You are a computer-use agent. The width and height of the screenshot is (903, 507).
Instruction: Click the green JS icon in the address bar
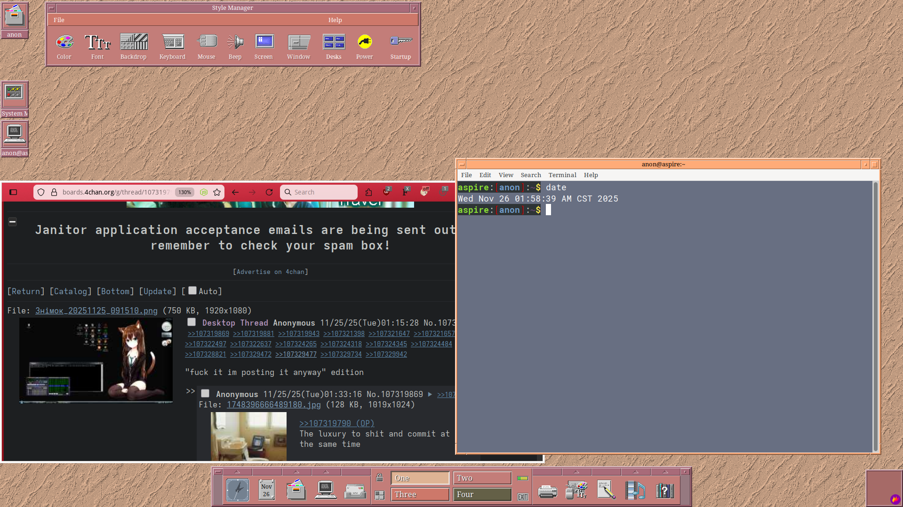(204, 192)
